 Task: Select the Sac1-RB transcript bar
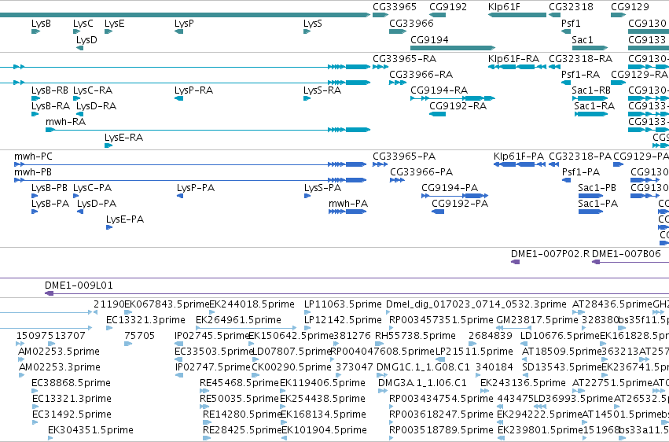pyautogui.click(x=590, y=98)
